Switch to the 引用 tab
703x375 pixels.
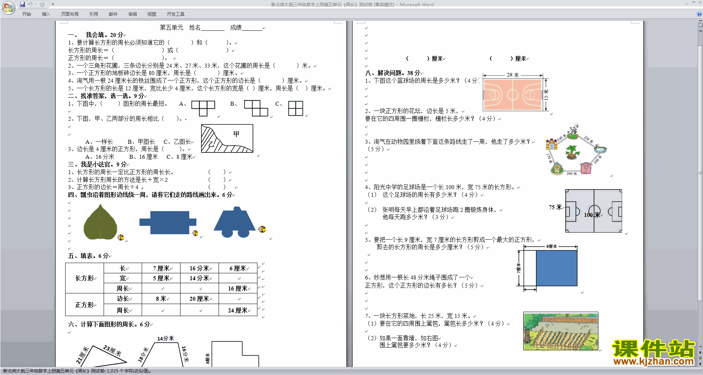point(94,14)
